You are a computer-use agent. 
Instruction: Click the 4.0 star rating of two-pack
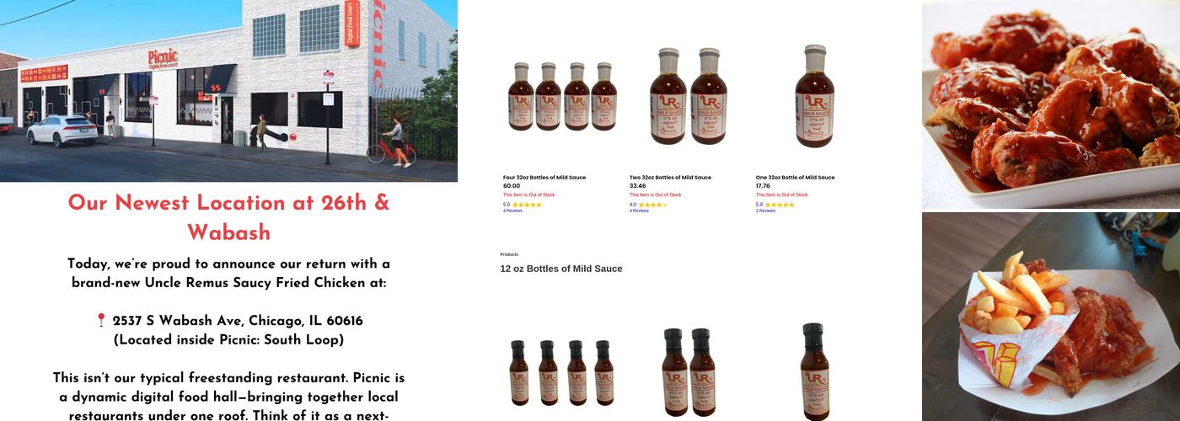(649, 205)
